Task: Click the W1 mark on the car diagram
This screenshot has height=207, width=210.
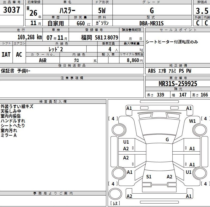Action: (x=192, y=121)
